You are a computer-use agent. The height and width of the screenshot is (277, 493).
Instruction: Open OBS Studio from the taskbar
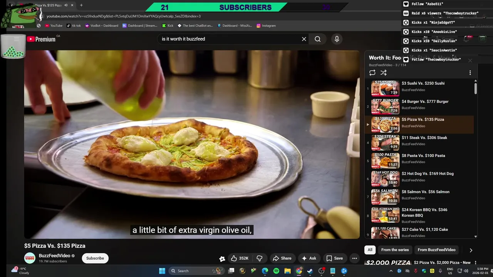[322, 271]
